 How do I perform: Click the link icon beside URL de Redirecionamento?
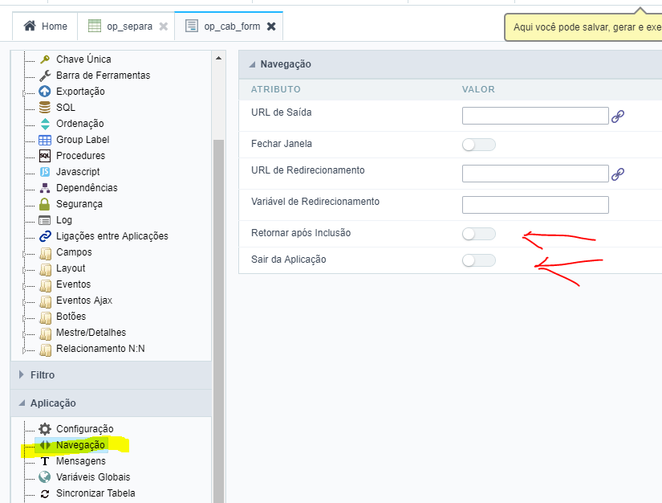point(617,174)
